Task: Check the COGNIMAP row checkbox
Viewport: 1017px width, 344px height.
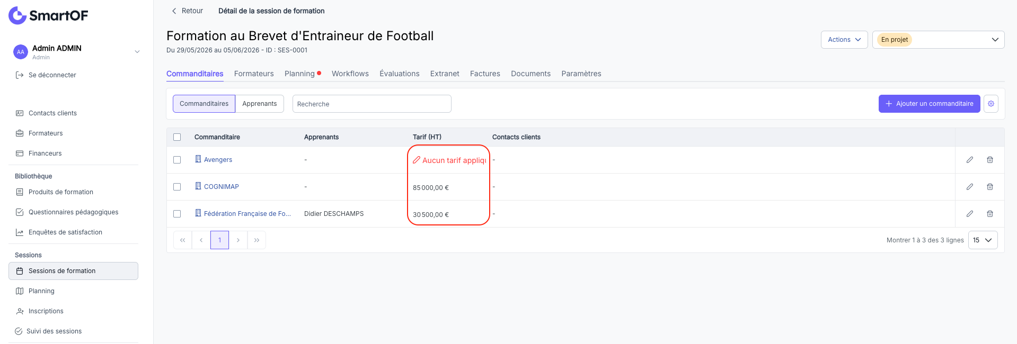Action: (x=177, y=187)
